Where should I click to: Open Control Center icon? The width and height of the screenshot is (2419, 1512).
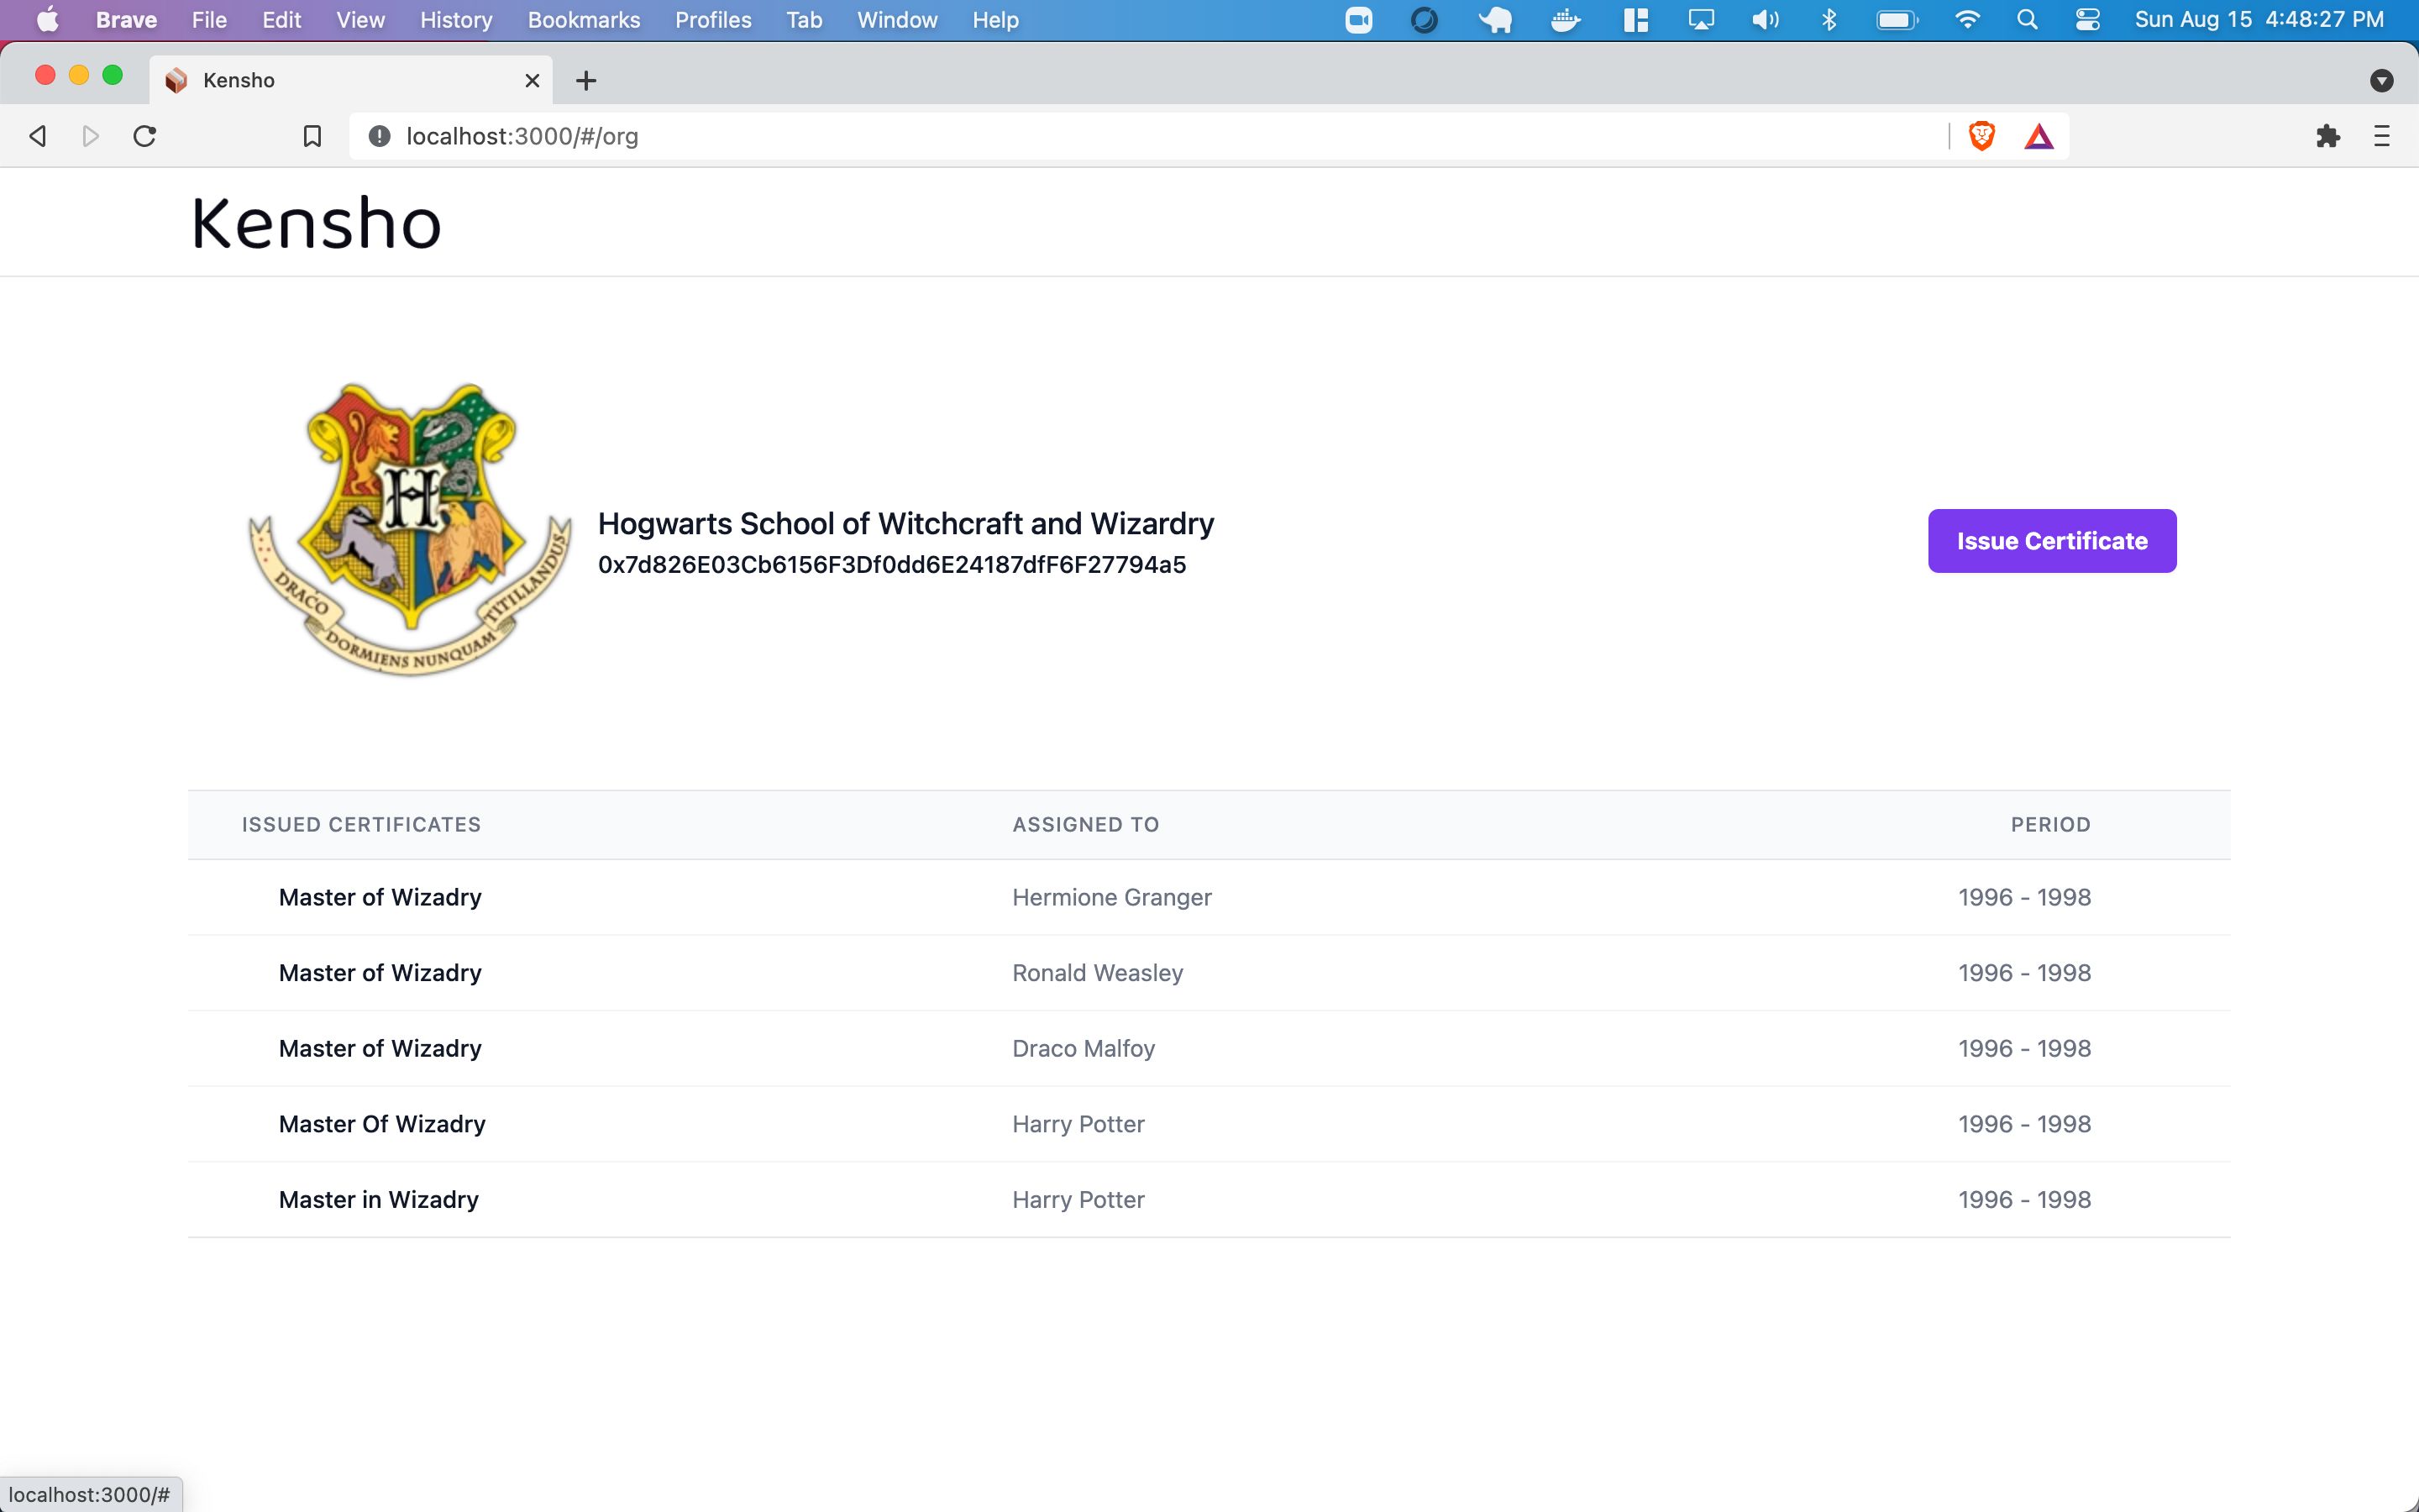[2087, 20]
